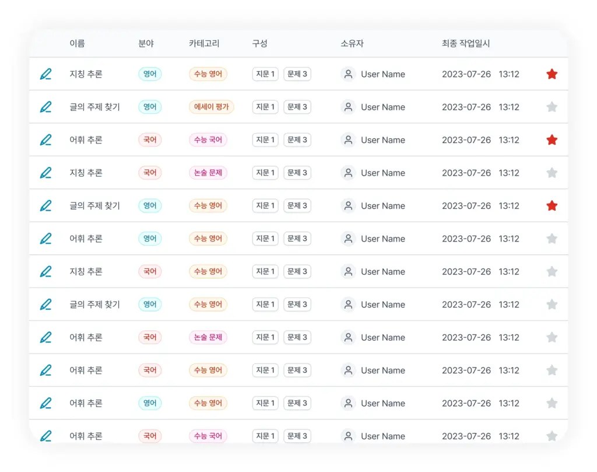Unfavorite the first row's red star

point(552,74)
